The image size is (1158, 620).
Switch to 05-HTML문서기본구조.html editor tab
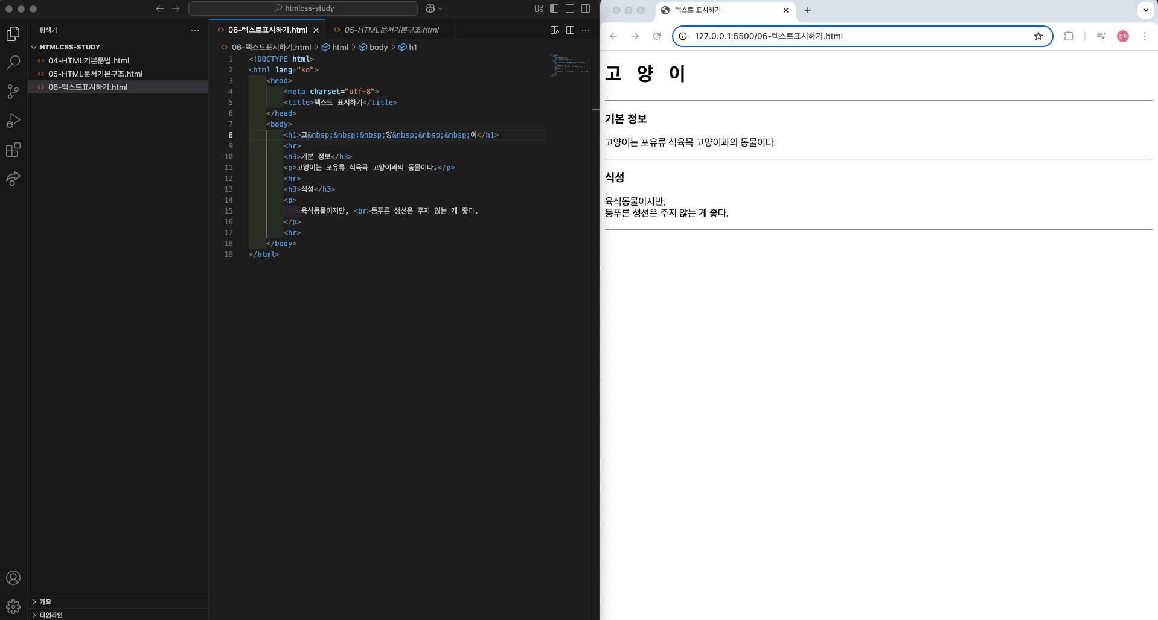391,30
